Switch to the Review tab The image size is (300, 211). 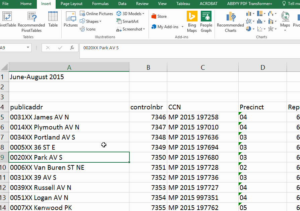(x=142, y=4)
